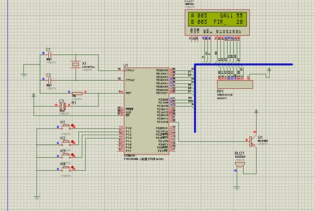314x211 pixels.
Task: Activate the K4 push button switch
Action: 66,169
